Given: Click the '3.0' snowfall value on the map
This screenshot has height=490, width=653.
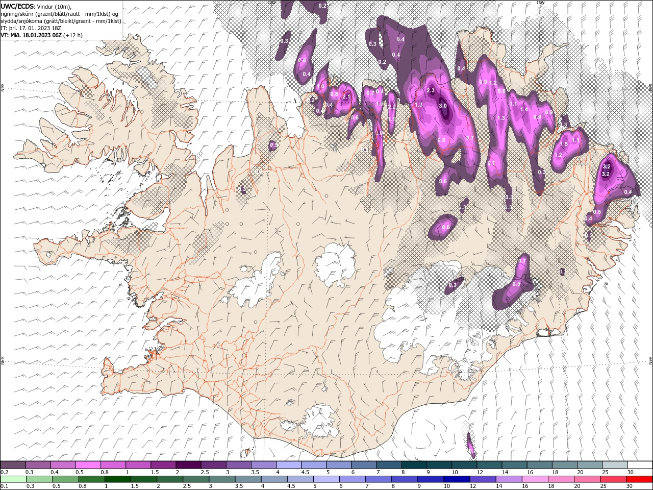Looking at the screenshot, I should [443, 106].
